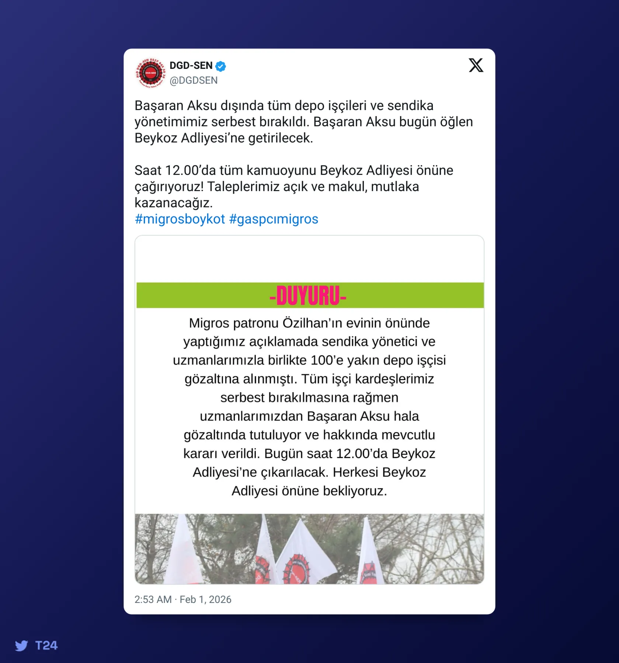
Task: Click the Beykoz Adliyesi'ne getirilecek line
Action: (224, 138)
